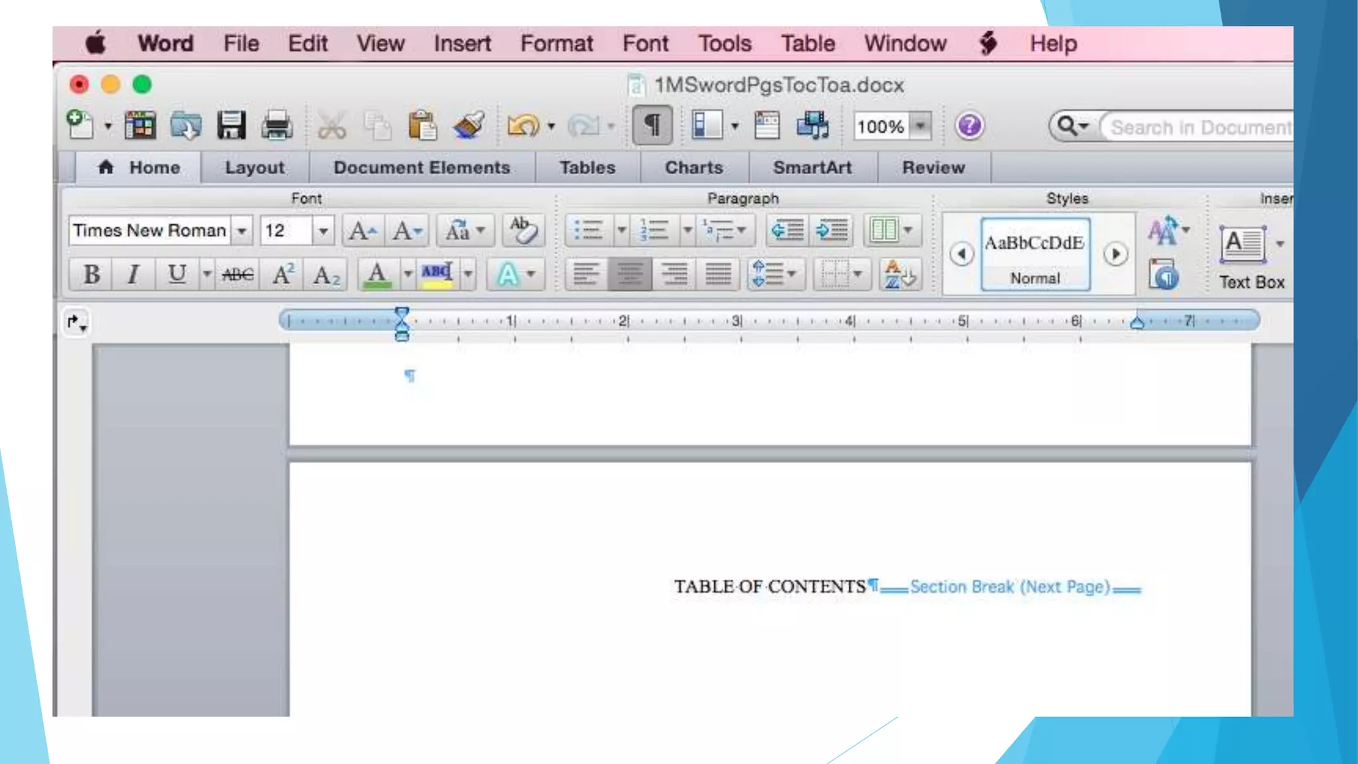The height and width of the screenshot is (764, 1358).
Task: Open the purple Help question mark icon
Action: 969,125
